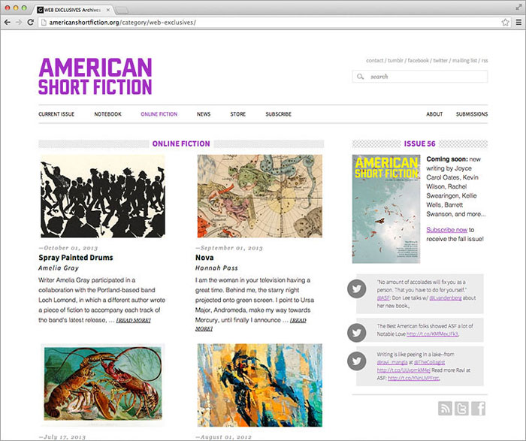Open the RSS feed icon in the sidebar
This screenshot has width=526, height=441.
tap(445, 409)
